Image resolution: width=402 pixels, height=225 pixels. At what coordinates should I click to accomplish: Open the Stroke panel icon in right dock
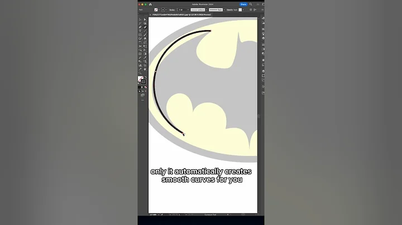(x=263, y=45)
